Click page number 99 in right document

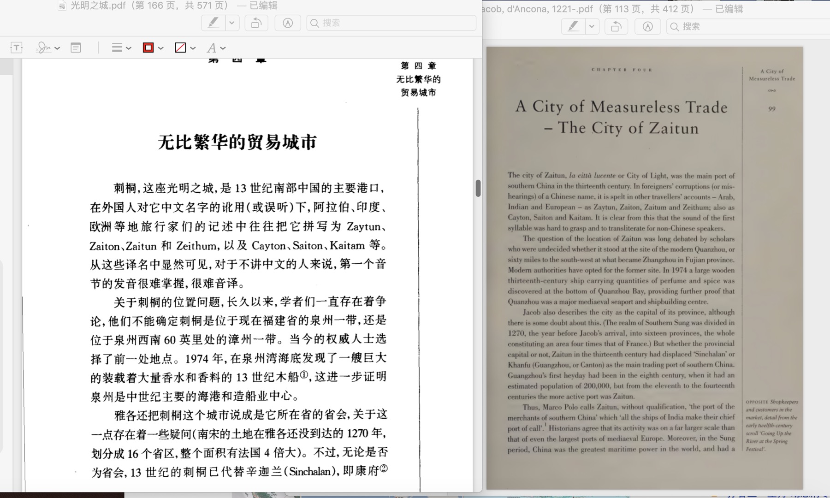[x=772, y=109]
